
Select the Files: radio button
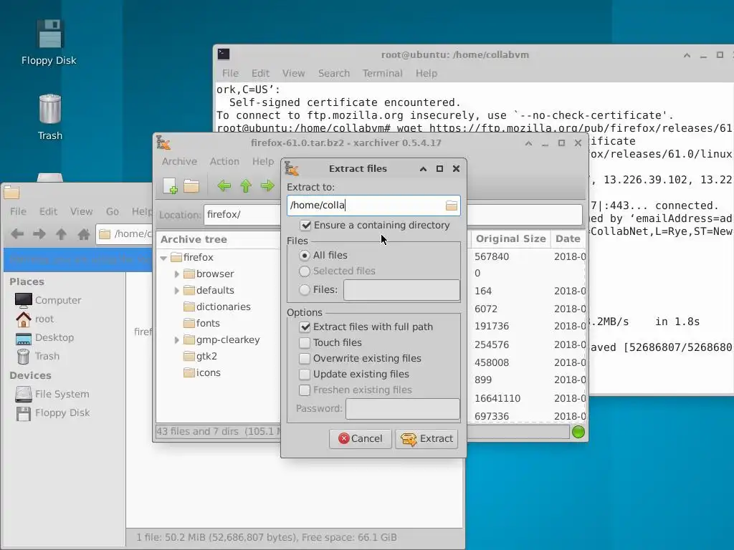(x=305, y=290)
